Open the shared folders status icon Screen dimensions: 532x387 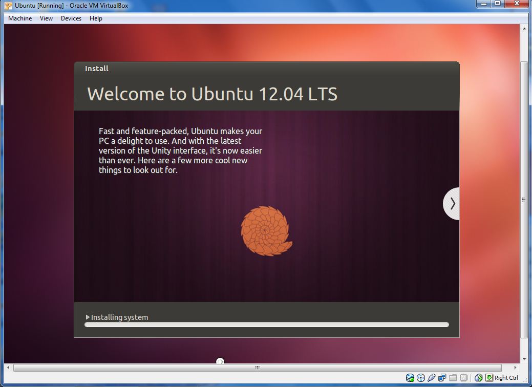pyautogui.click(x=453, y=378)
